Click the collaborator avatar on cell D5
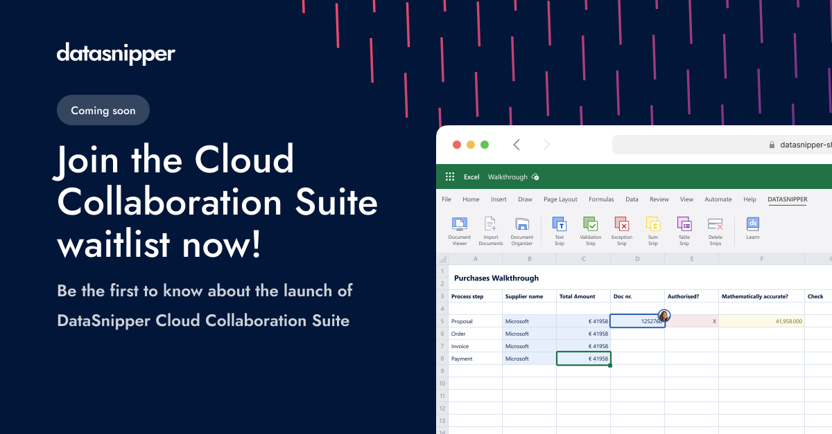 664,316
